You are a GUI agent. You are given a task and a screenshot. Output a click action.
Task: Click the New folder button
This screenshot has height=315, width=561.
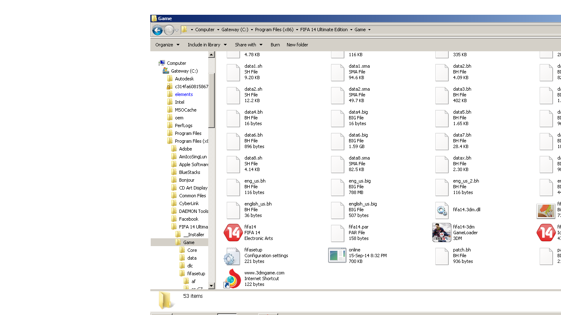pyautogui.click(x=297, y=45)
